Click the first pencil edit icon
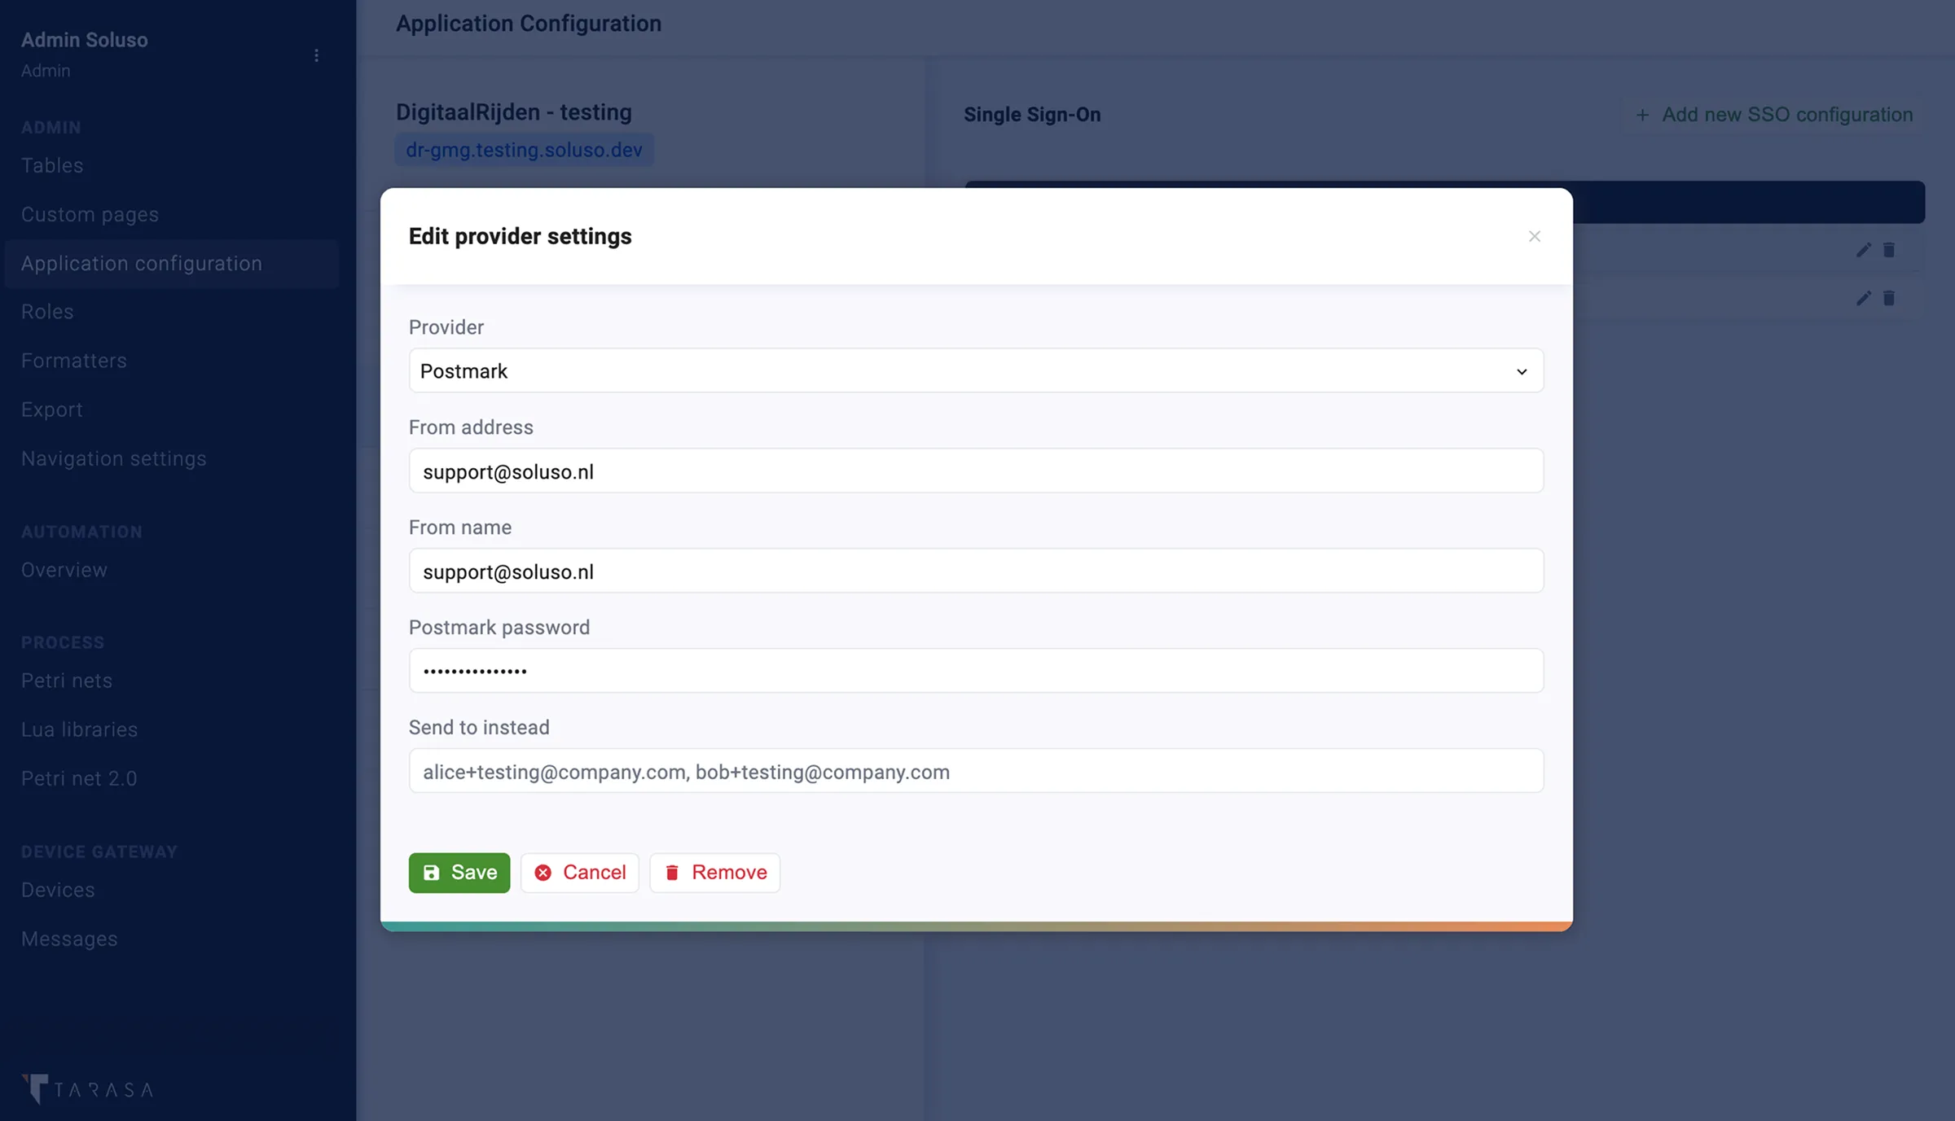1955x1121 pixels. [1863, 250]
